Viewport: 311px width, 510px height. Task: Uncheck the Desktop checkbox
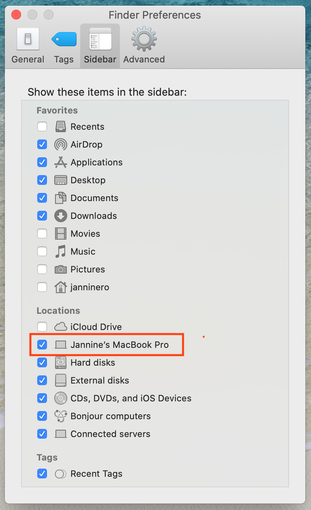tap(42, 180)
